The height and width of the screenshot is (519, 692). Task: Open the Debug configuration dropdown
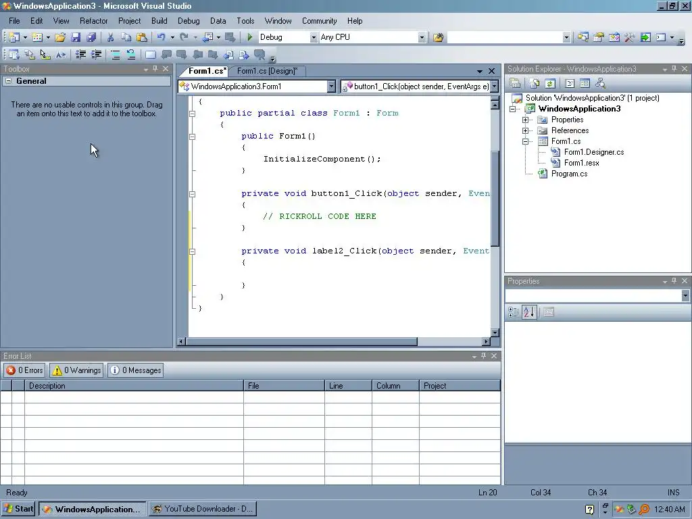click(x=314, y=38)
